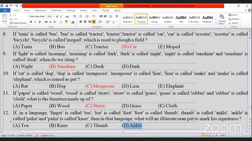
Task: Apply text highlight color
Action: (x=66, y=22)
